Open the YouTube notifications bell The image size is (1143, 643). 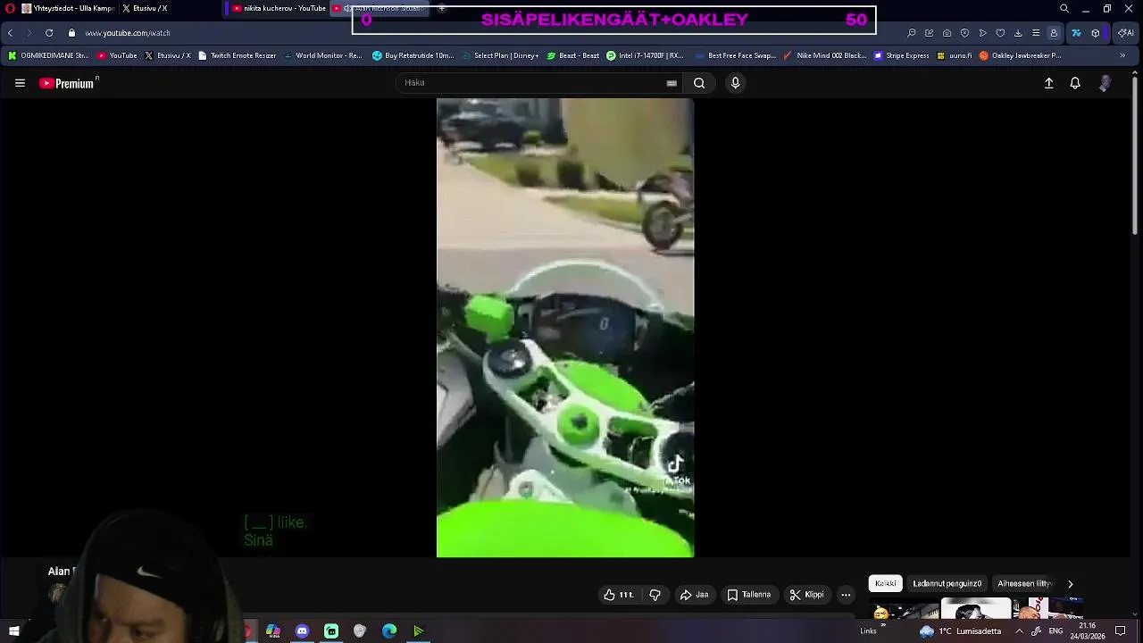pyautogui.click(x=1075, y=83)
